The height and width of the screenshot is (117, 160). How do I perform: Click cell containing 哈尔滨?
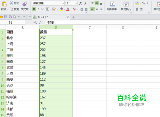(x=23, y=97)
